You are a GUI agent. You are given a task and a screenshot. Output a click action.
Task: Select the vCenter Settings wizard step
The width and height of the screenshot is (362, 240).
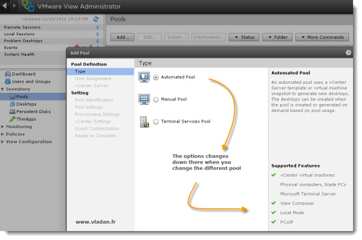(93, 121)
